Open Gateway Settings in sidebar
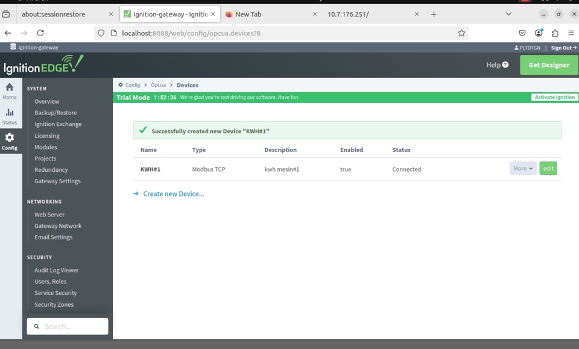The image size is (579, 349). click(57, 181)
